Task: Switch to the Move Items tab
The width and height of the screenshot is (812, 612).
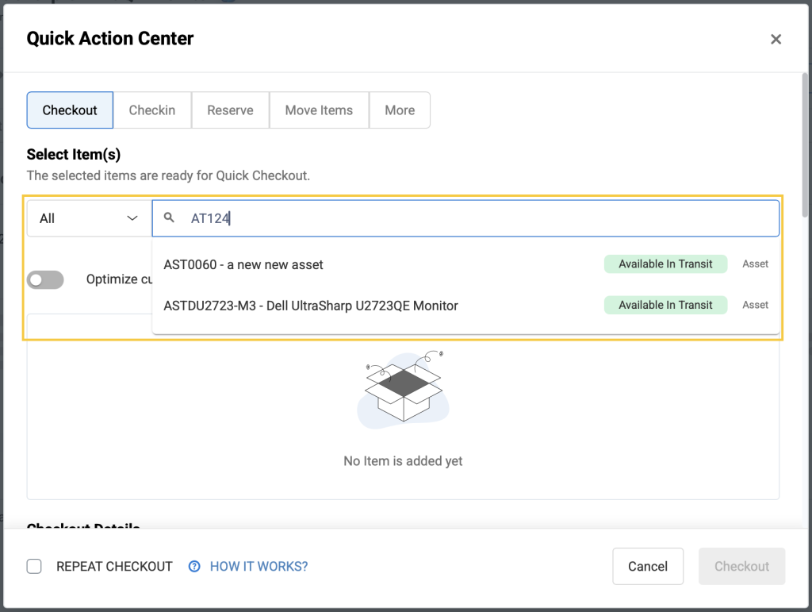Action: point(319,110)
